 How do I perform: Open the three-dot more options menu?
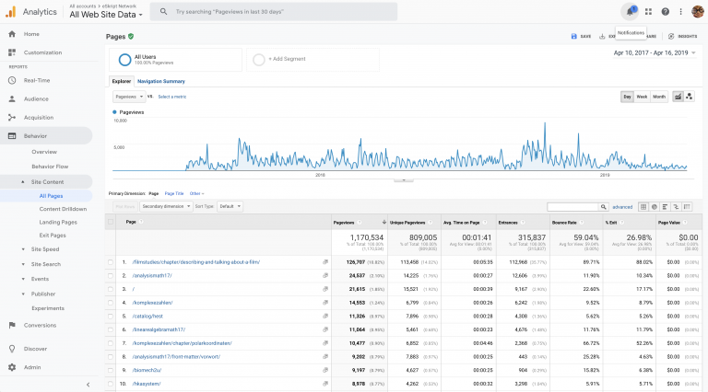click(681, 12)
